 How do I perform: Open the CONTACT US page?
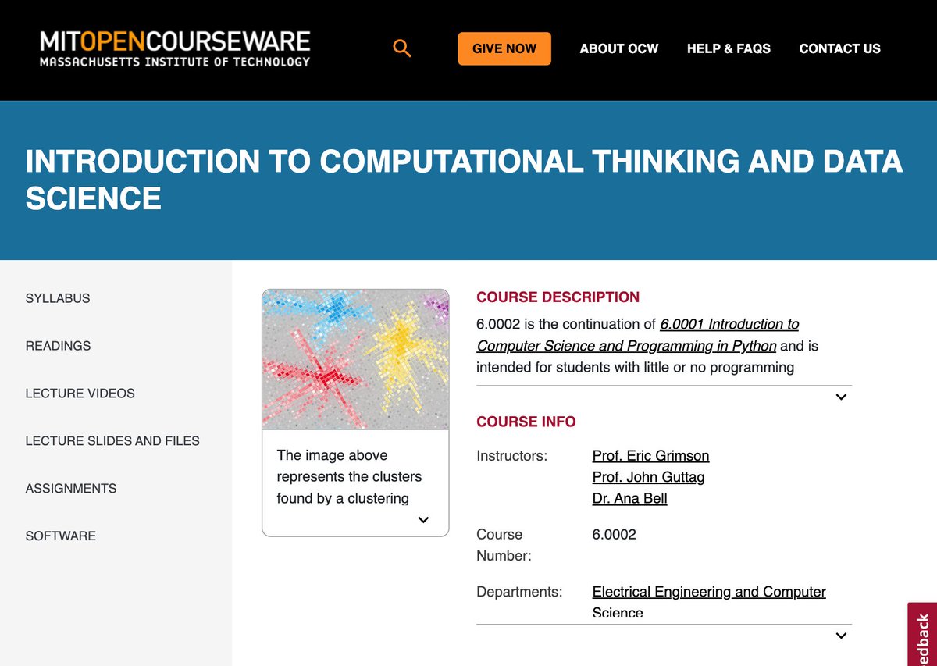point(839,48)
